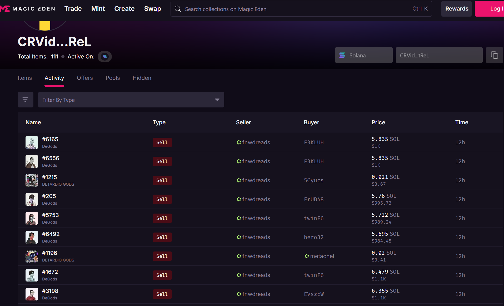Viewport: 504px width, 306px height.
Task: Click the 12h time in #6492 row
Action: click(460, 237)
